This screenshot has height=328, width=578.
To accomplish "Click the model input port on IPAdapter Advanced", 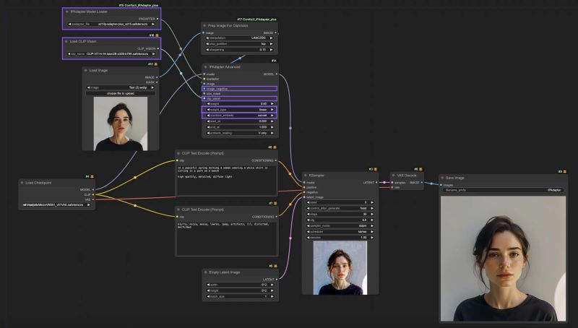I will [204, 74].
